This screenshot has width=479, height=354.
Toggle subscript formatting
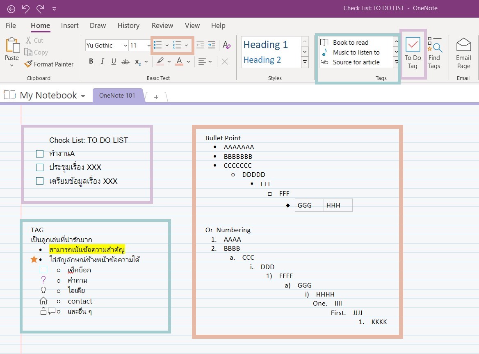[138, 62]
